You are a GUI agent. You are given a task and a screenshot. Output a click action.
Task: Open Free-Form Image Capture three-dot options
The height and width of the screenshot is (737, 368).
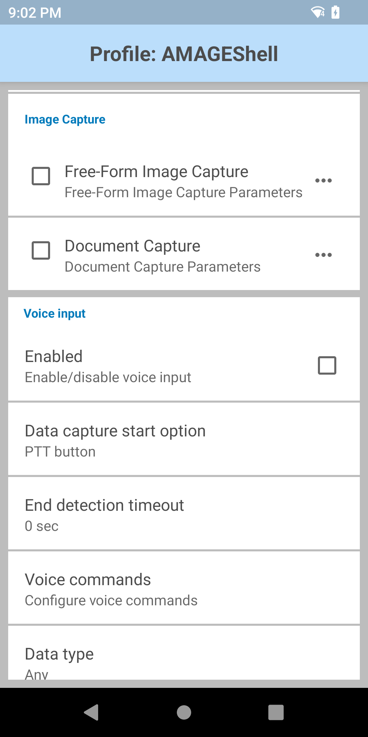[x=323, y=180]
